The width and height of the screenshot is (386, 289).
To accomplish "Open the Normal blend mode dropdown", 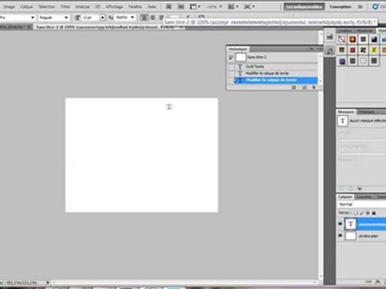I will click(362, 204).
